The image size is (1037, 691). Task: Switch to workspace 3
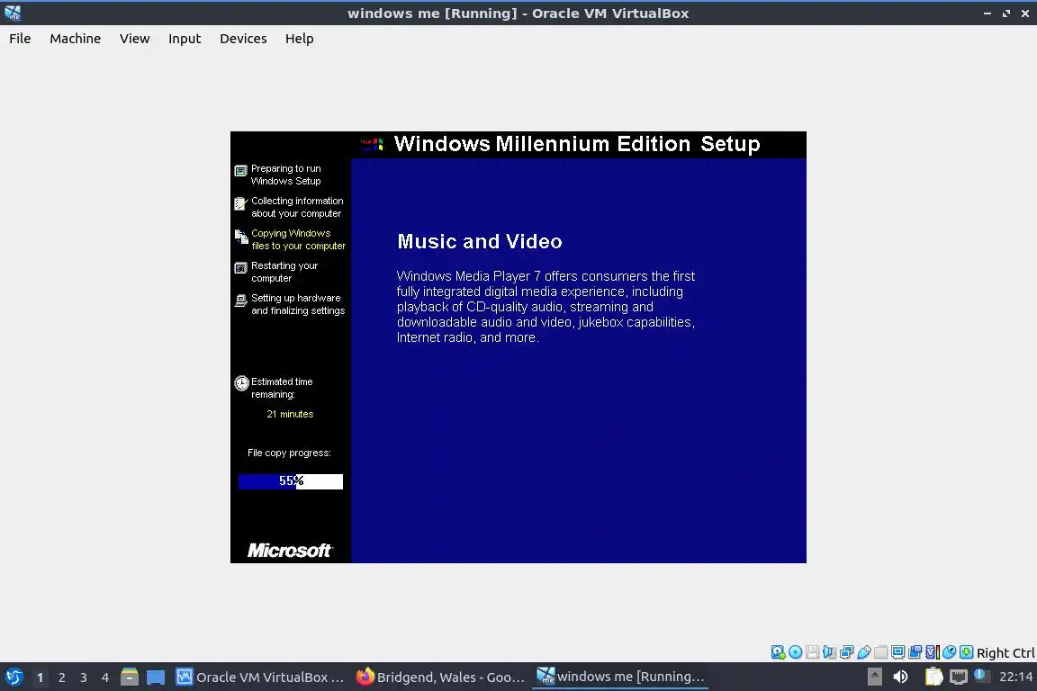click(84, 678)
